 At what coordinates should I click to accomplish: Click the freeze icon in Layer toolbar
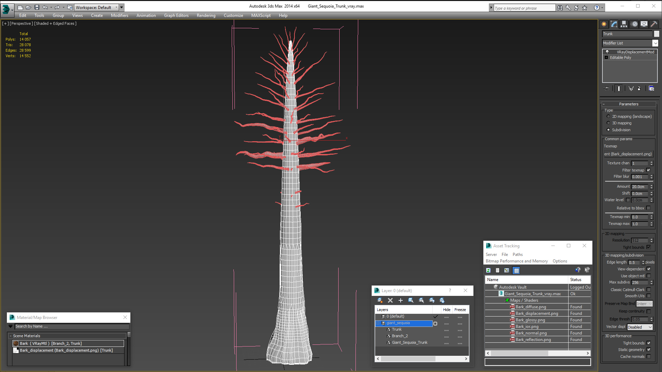pos(441,300)
